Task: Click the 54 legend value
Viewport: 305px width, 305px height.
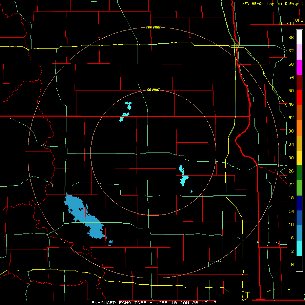Action: 291,77
